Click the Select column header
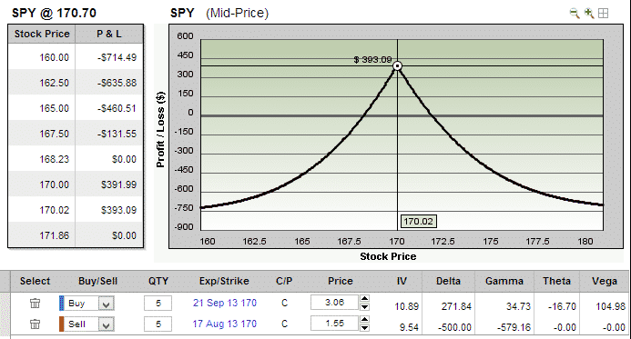Viewport: 631px width, 339px height. coord(35,281)
